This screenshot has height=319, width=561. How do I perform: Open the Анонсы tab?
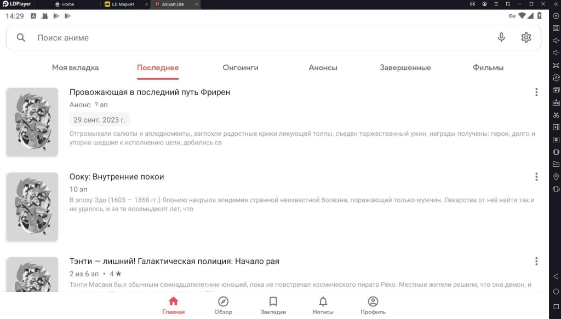pyautogui.click(x=322, y=67)
